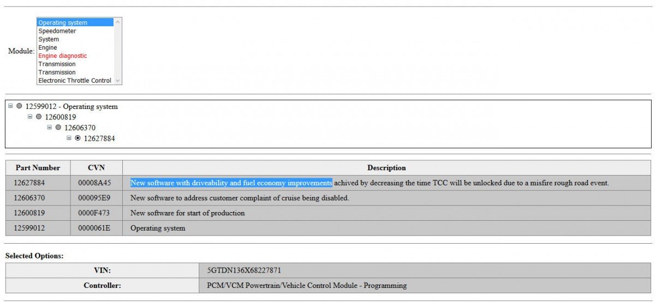Collapse the 12627884 tree node

(69, 138)
